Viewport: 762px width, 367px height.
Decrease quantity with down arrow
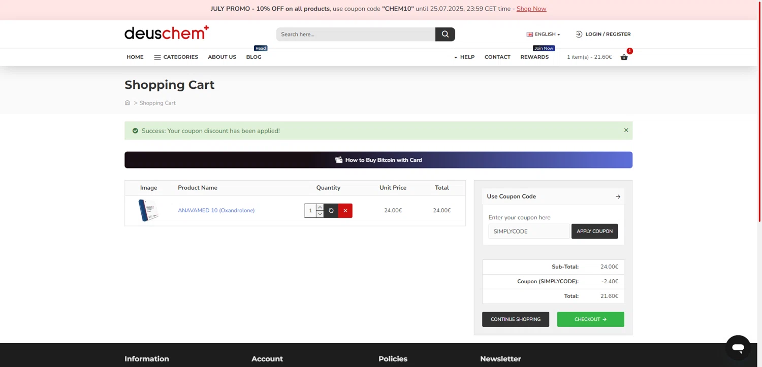pyautogui.click(x=320, y=214)
